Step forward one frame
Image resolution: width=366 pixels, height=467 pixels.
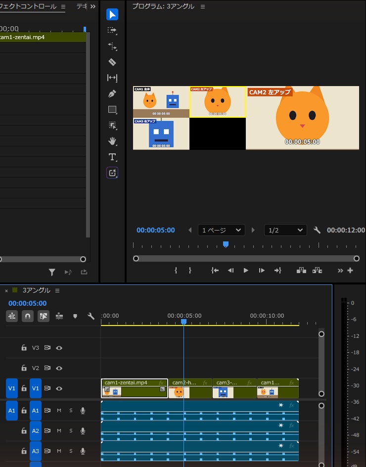(262, 271)
